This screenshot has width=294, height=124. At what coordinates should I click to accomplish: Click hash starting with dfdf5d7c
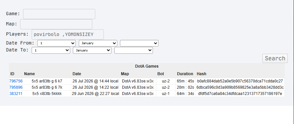(240, 94)
